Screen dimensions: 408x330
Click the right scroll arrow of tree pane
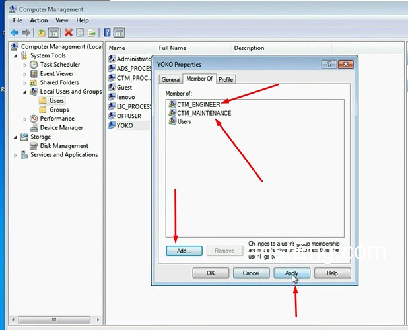pyautogui.click(x=98, y=319)
